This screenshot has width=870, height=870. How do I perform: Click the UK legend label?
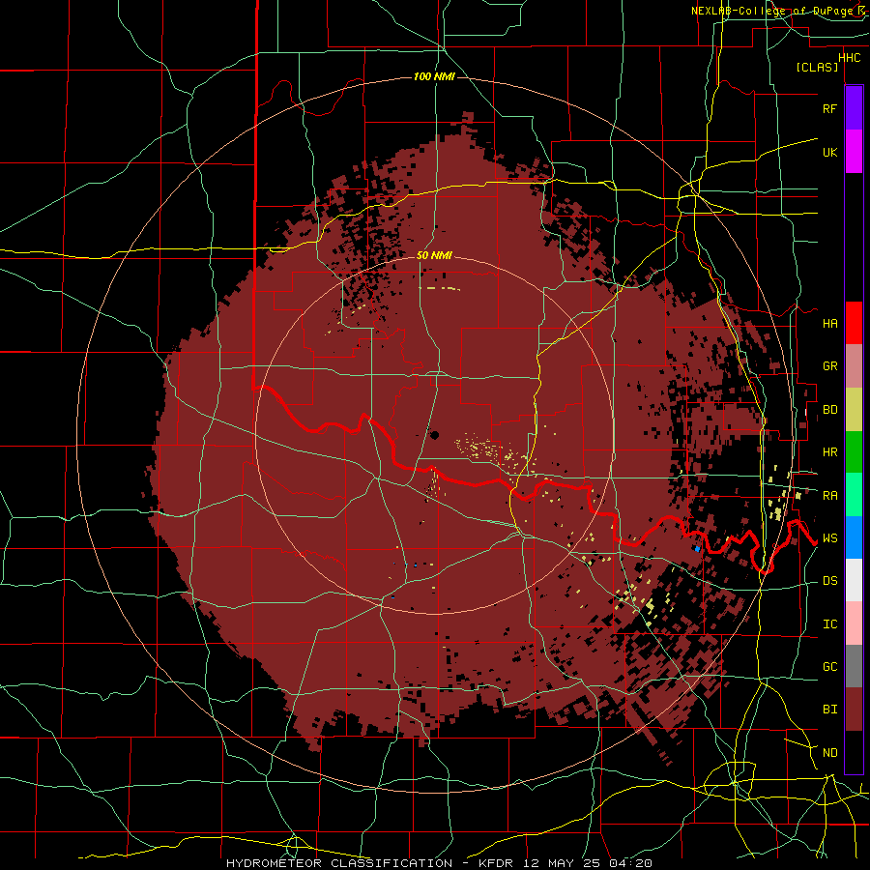pyautogui.click(x=829, y=152)
